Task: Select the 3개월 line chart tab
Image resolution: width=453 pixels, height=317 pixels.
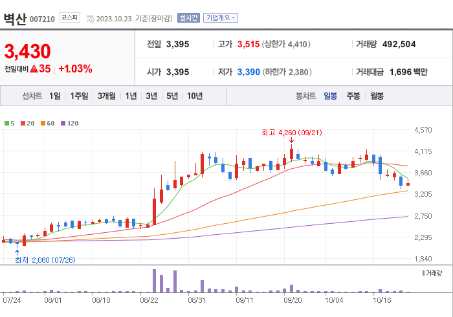Action: (x=107, y=96)
